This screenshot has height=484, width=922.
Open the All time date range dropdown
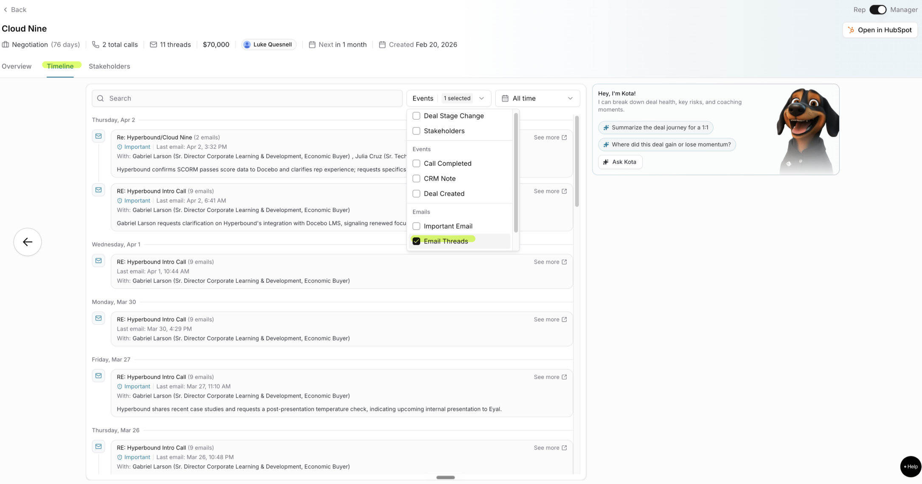537,98
